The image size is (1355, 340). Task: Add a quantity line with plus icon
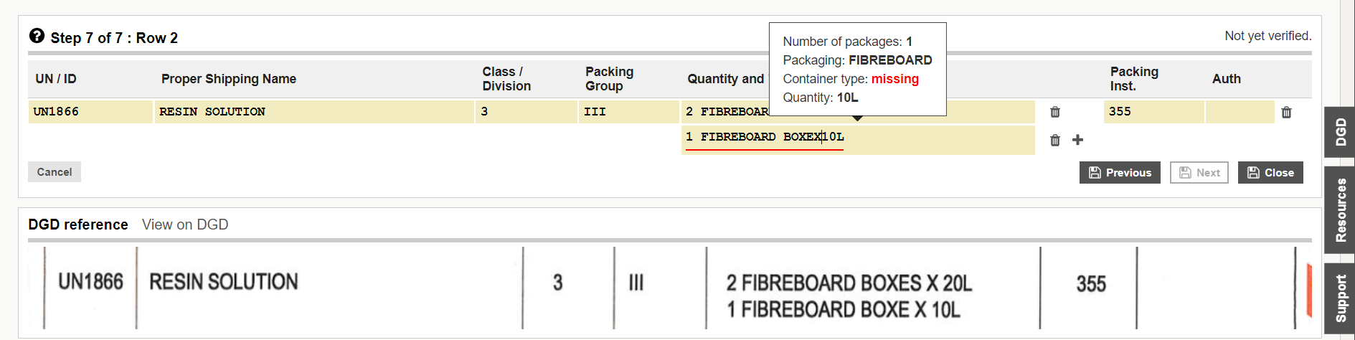1077,140
